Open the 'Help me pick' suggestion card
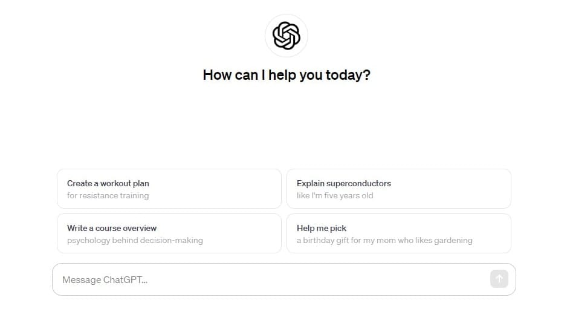Viewport: 570px width, 312px height. pos(399,233)
